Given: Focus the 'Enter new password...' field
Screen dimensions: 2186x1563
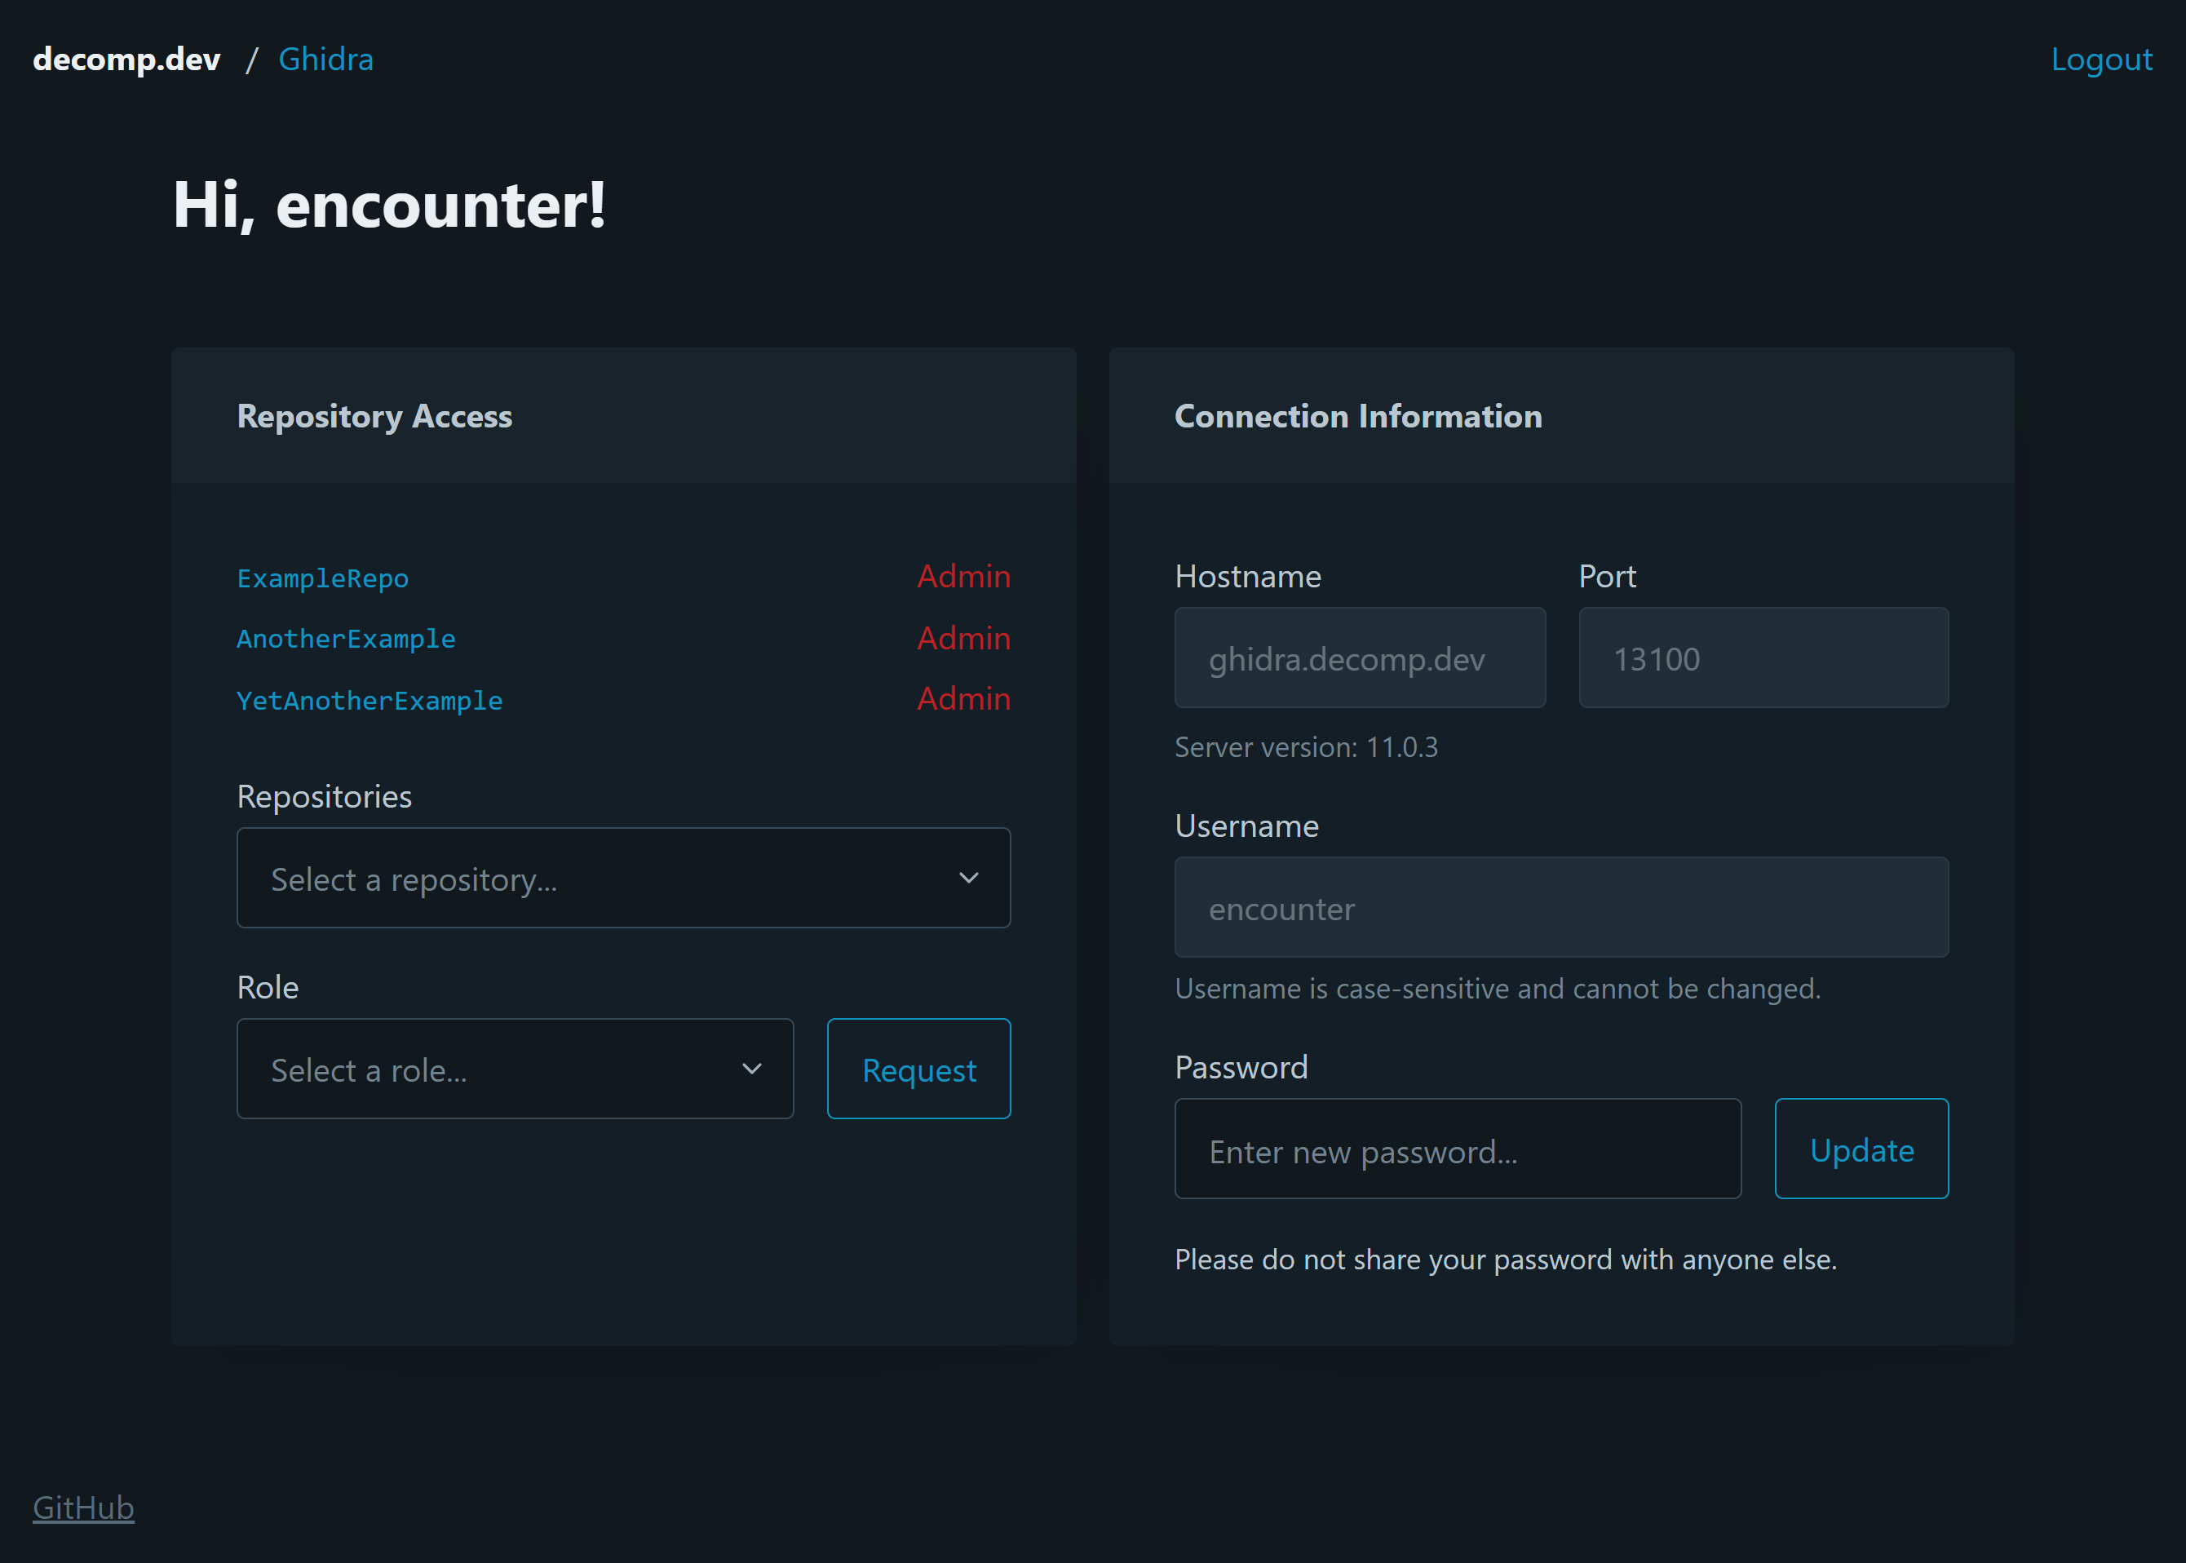Looking at the screenshot, I should [1457, 1149].
